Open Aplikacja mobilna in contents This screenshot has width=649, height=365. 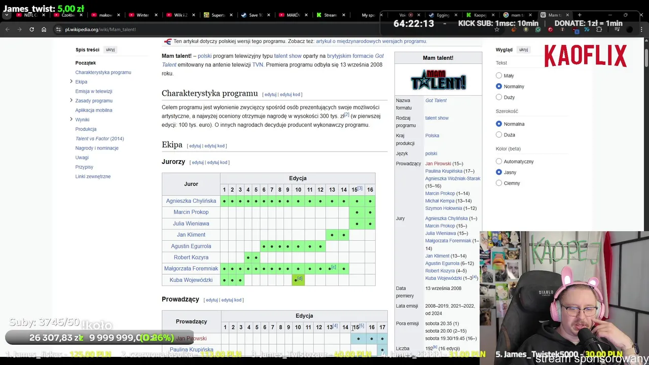pos(94,110)
